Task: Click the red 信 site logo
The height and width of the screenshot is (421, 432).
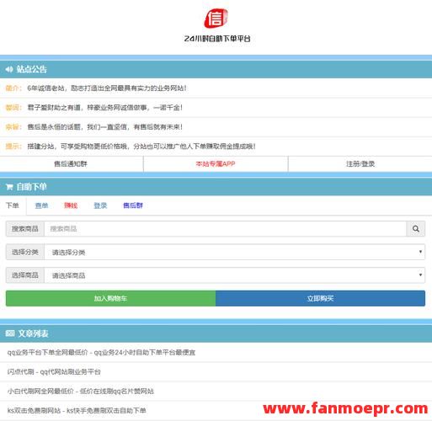Action: 216,19
